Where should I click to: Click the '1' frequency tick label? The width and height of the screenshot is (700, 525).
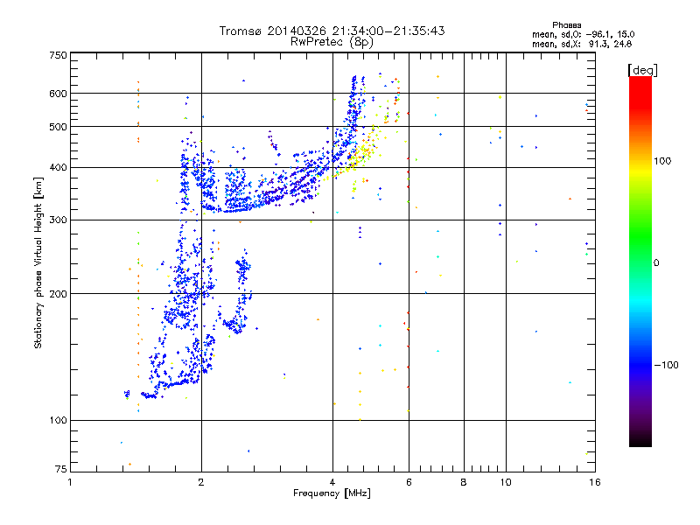tap(70, 482)
